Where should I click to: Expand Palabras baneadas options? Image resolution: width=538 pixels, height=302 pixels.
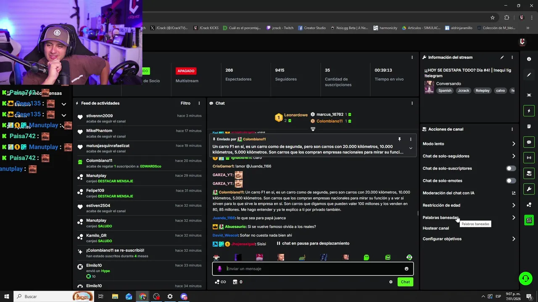click(514, 218)
